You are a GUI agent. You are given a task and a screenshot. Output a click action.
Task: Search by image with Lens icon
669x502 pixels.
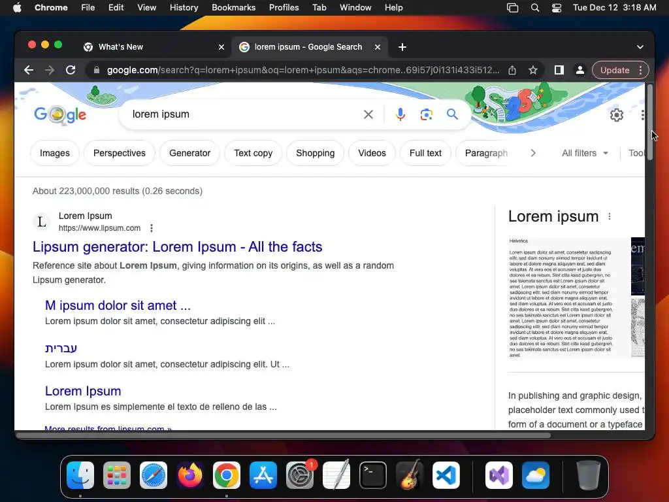click(426, 114)
